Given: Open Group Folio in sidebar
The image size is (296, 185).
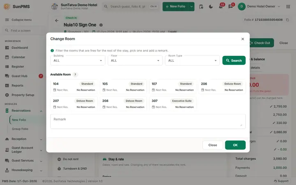Looking at the screenshot, I should tap(20, 129).
